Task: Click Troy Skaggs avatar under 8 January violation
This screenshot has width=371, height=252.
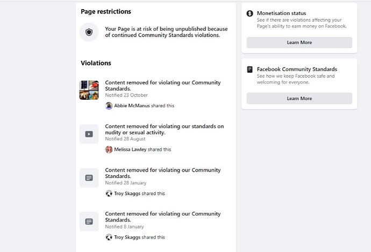Action: [x=109, y=237]
